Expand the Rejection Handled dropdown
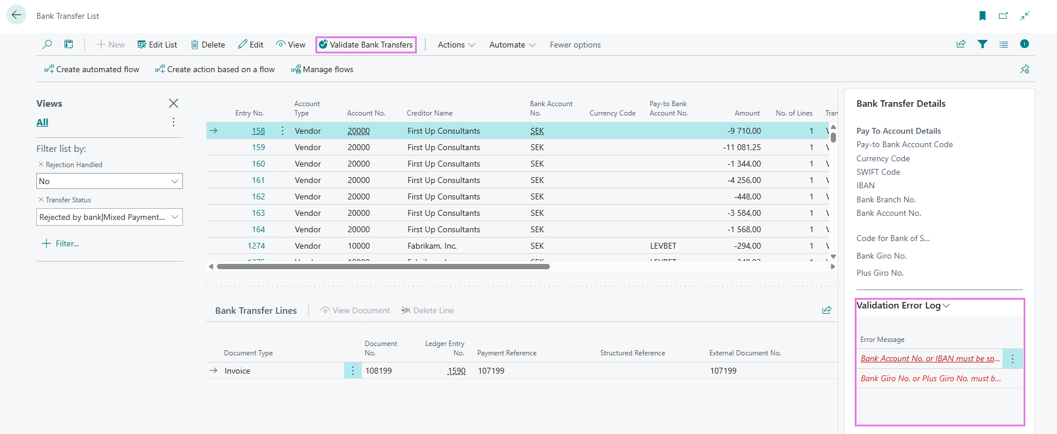This screenshot has width=1057, height=434. pos(175,181)
